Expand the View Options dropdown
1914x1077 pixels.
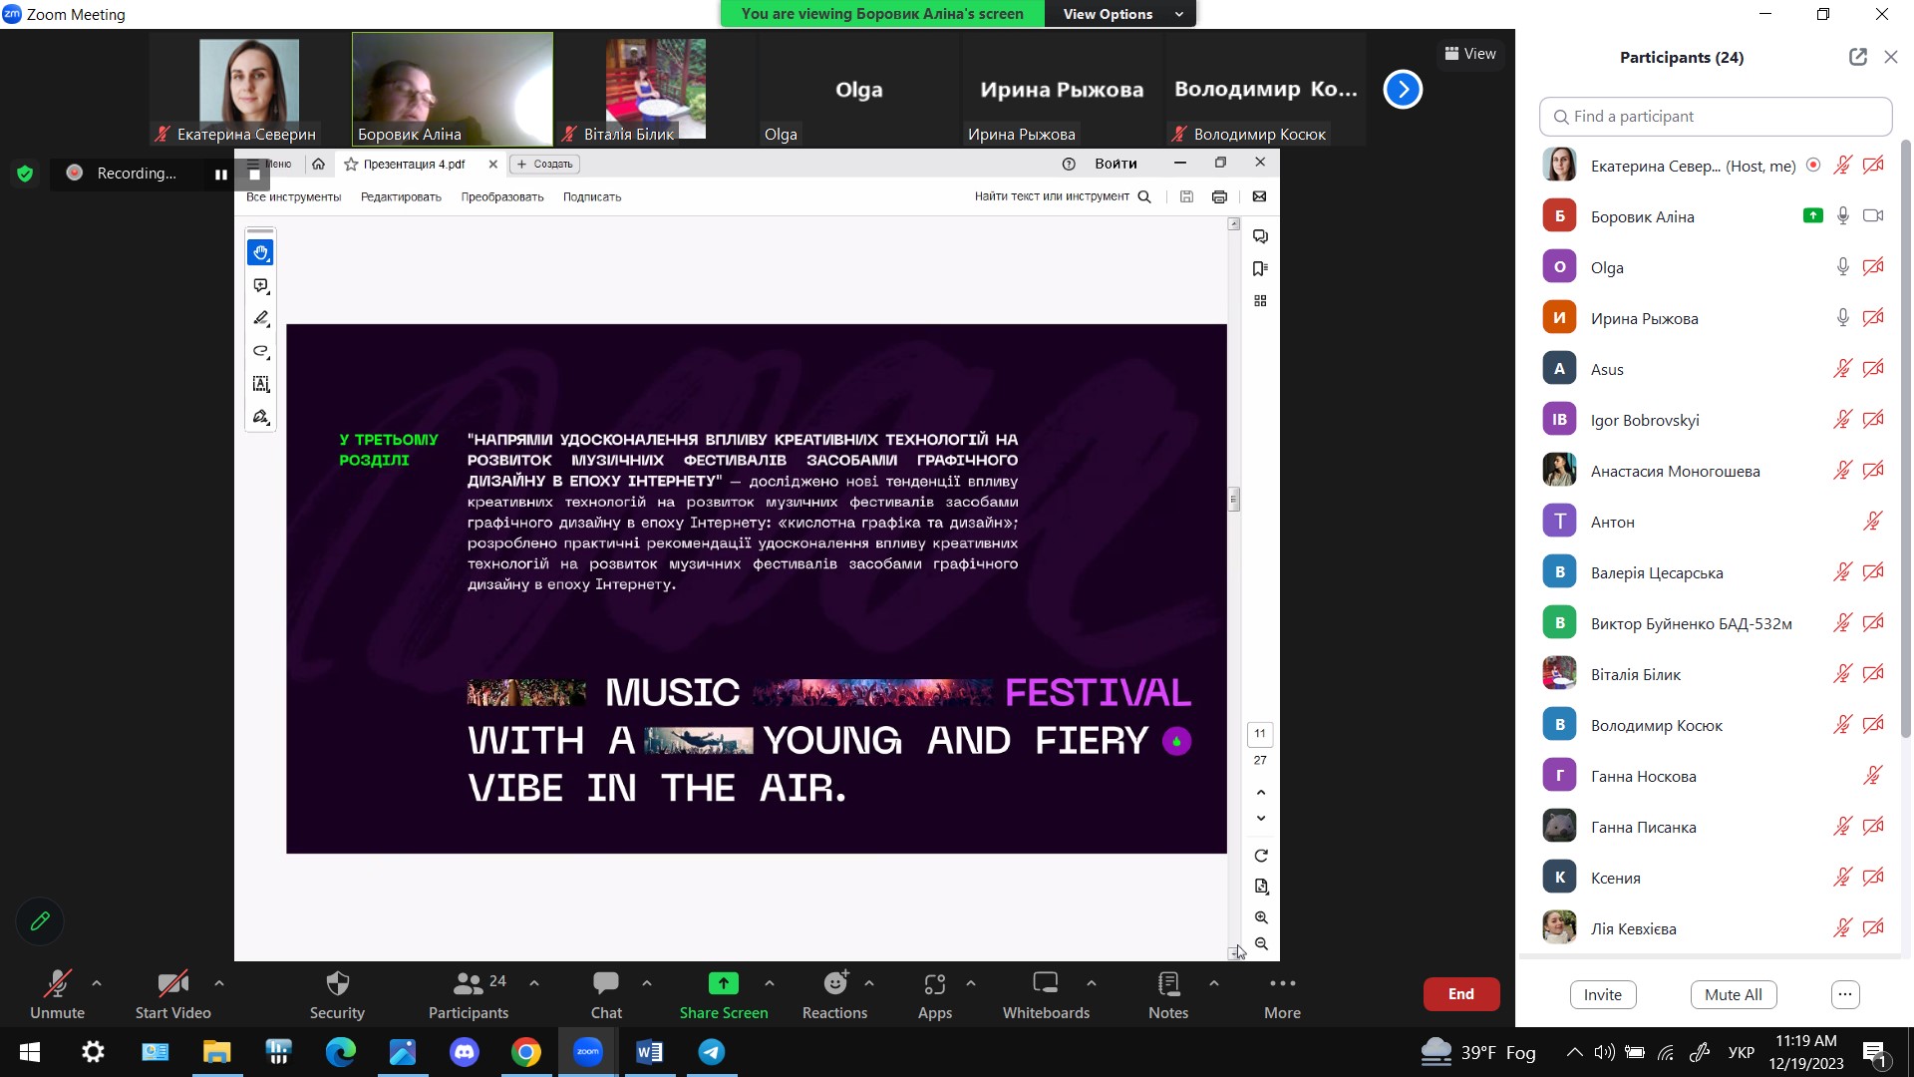[1119, 14]
